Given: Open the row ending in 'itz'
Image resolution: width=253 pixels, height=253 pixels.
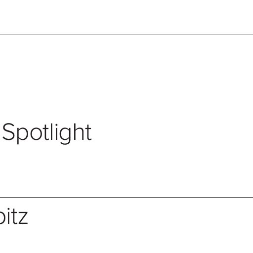Looking at the screenshot, I should [x=126, y=225].
